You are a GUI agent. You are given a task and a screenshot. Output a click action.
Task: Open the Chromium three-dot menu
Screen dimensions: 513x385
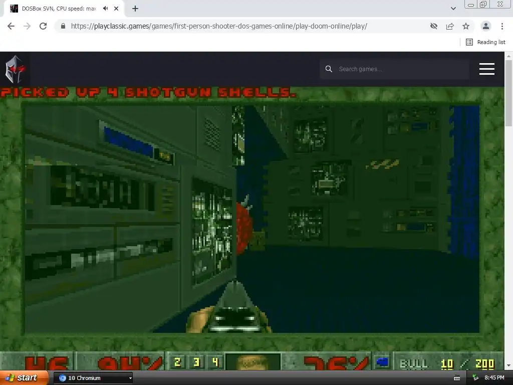click(x=502, y=26)
